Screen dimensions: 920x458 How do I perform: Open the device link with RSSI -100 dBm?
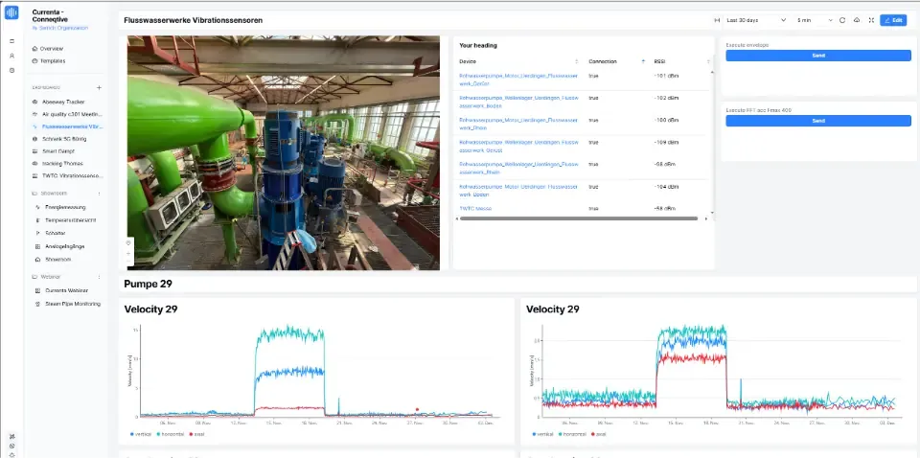tap(518, 124)
